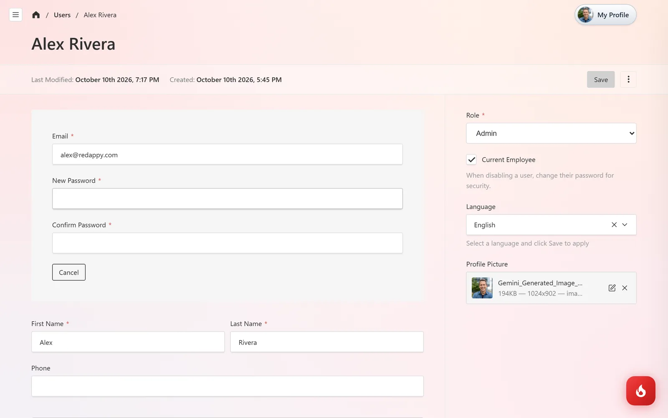Open the profile picture thumbnail
Image resolution: width=668 pixels, height=418 pixels.
[x=482, y=288]
